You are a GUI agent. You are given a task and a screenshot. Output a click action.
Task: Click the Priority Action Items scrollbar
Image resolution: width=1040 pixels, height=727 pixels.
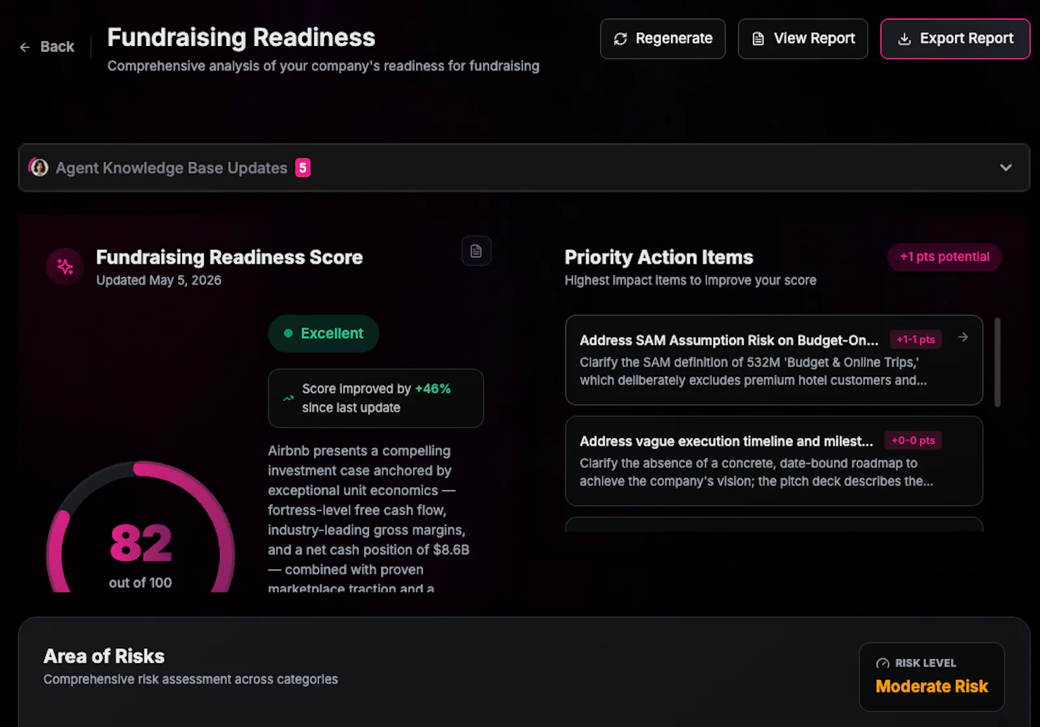997,363
